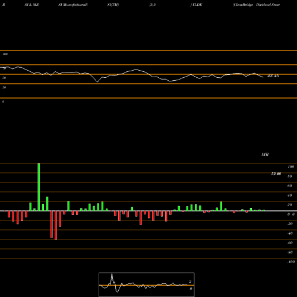Click the RSI value 43.46 label
Viewport: 297px width, 297px height.
point(273,76)
